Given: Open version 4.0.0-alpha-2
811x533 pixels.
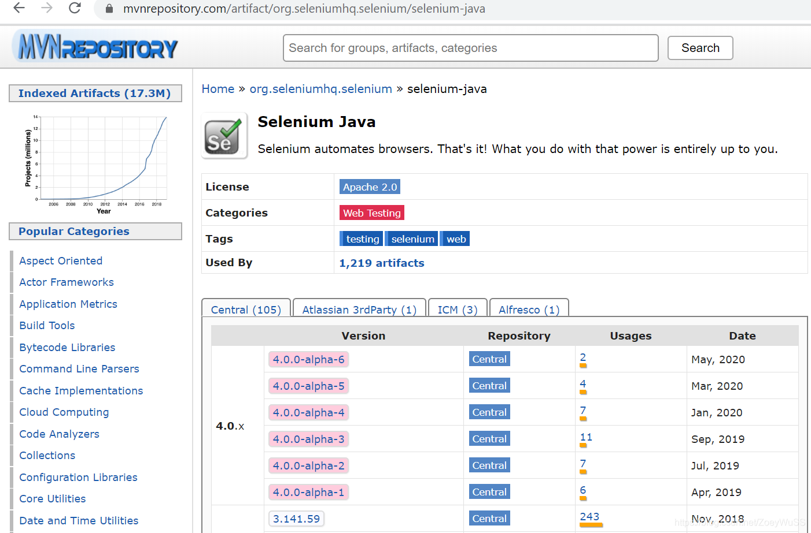Looking at the screenshot, I should point(308,466).
